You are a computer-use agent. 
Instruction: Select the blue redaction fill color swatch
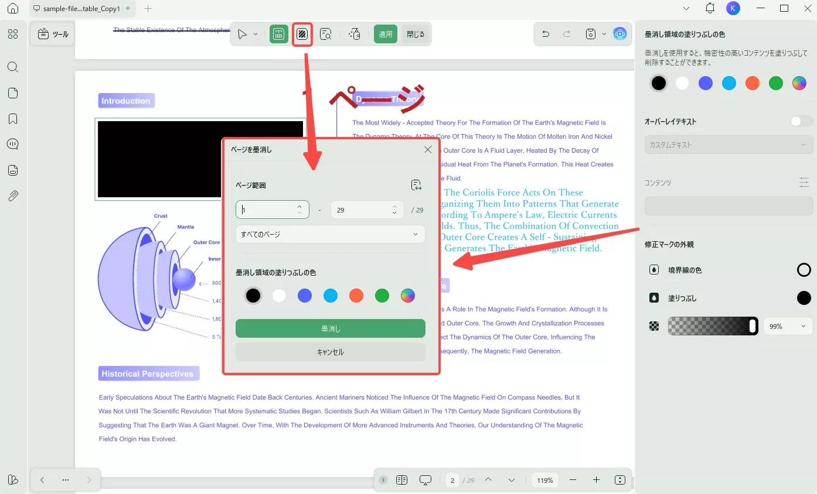coord(305,296)
